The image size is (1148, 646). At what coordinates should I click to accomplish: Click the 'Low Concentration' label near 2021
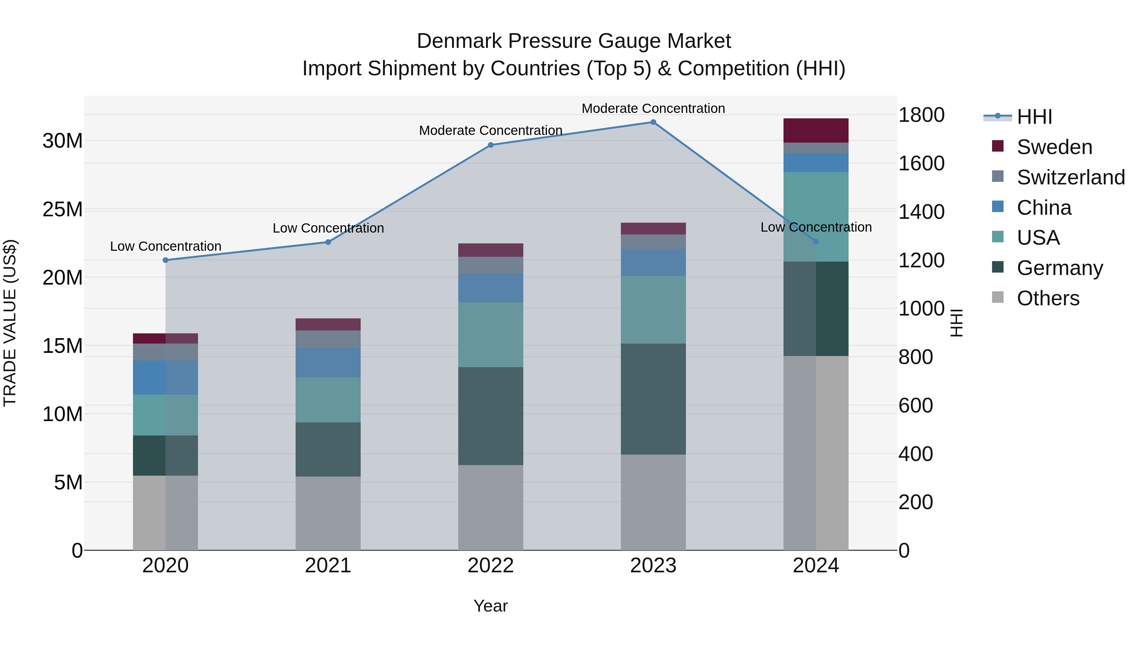click(328, 228)
